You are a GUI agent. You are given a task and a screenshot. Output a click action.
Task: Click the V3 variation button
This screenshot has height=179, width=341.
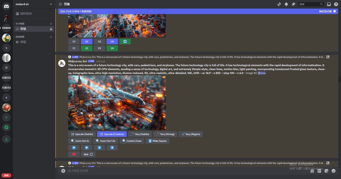click(99, 48)
